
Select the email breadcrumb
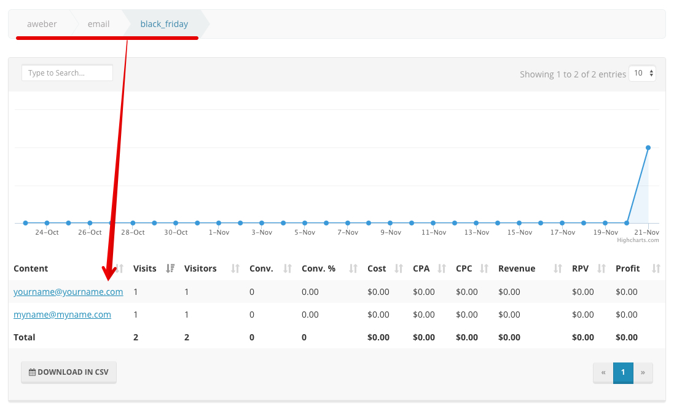[x=98, y=24]
